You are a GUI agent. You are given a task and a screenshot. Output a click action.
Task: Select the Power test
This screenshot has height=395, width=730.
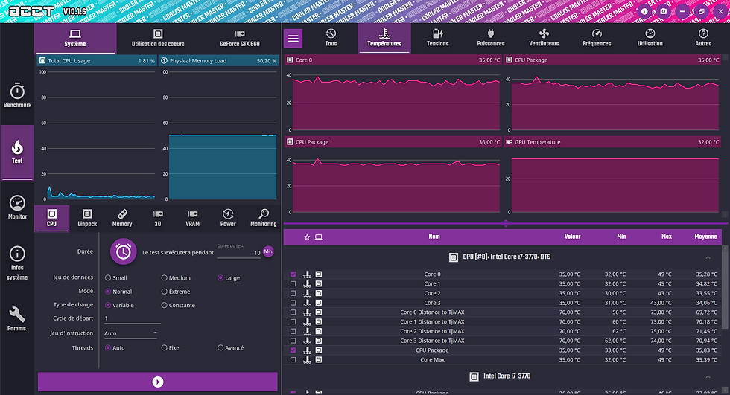coord(228,218)
